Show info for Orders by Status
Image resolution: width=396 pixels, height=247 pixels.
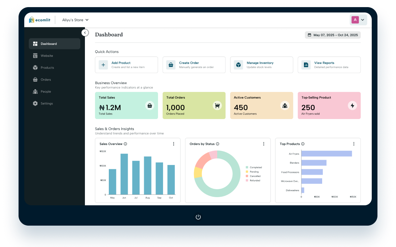[x=218, y=144]
